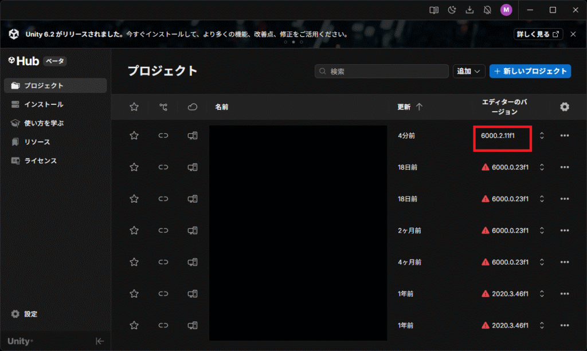Open the downloads icon in title bar
The height and width of the screenshot is (351, 587).
tap(470, 10)
